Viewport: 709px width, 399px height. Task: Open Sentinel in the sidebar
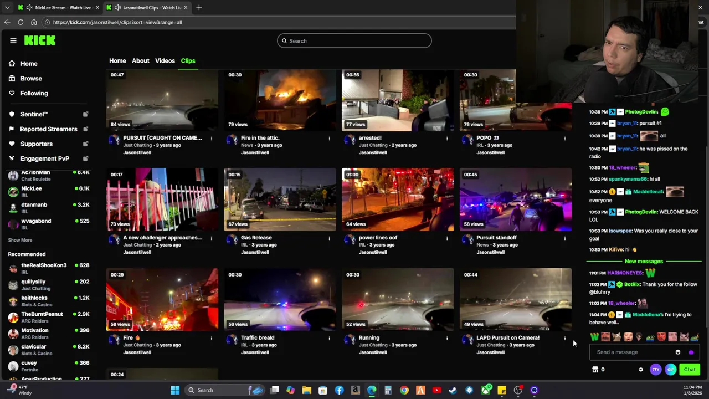point(34,114)
